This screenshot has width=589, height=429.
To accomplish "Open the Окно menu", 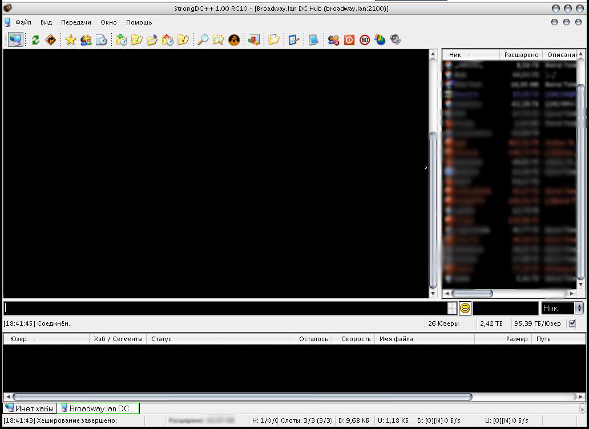I will 108,22.
